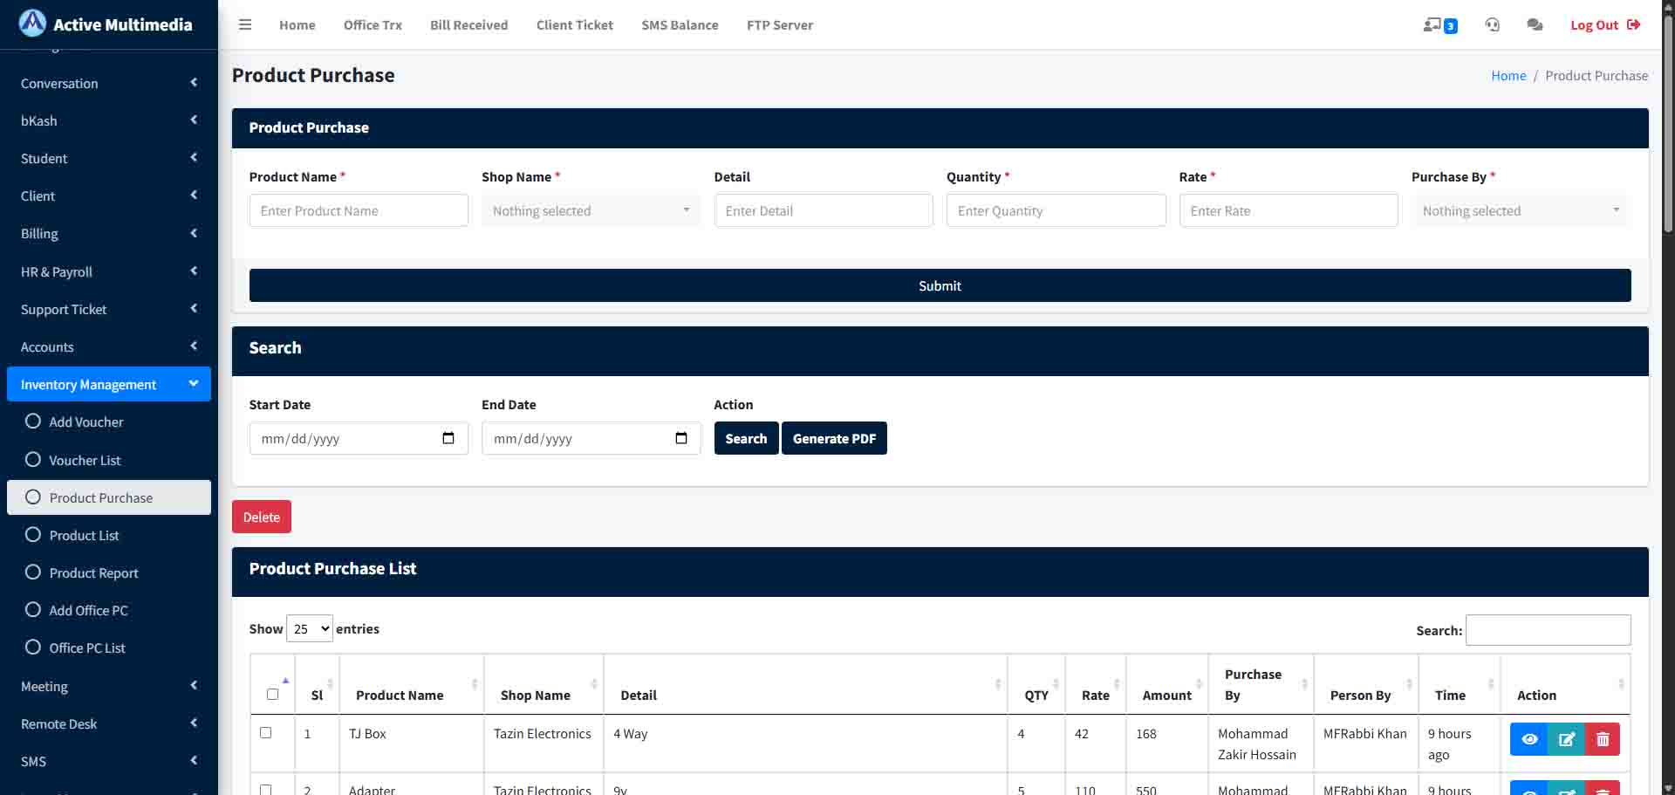Sort by QTY column arrows

click(1056, 684)
